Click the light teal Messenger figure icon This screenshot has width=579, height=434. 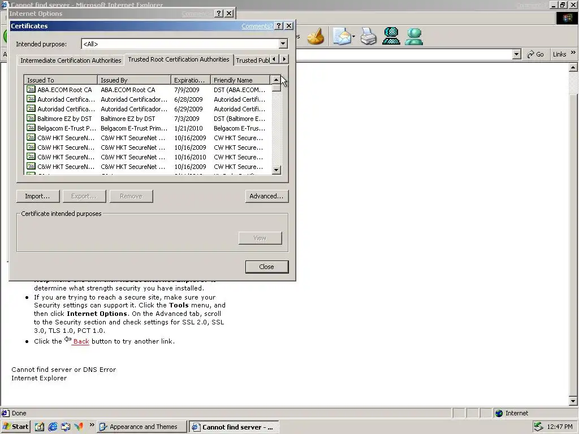coord(413,37)
